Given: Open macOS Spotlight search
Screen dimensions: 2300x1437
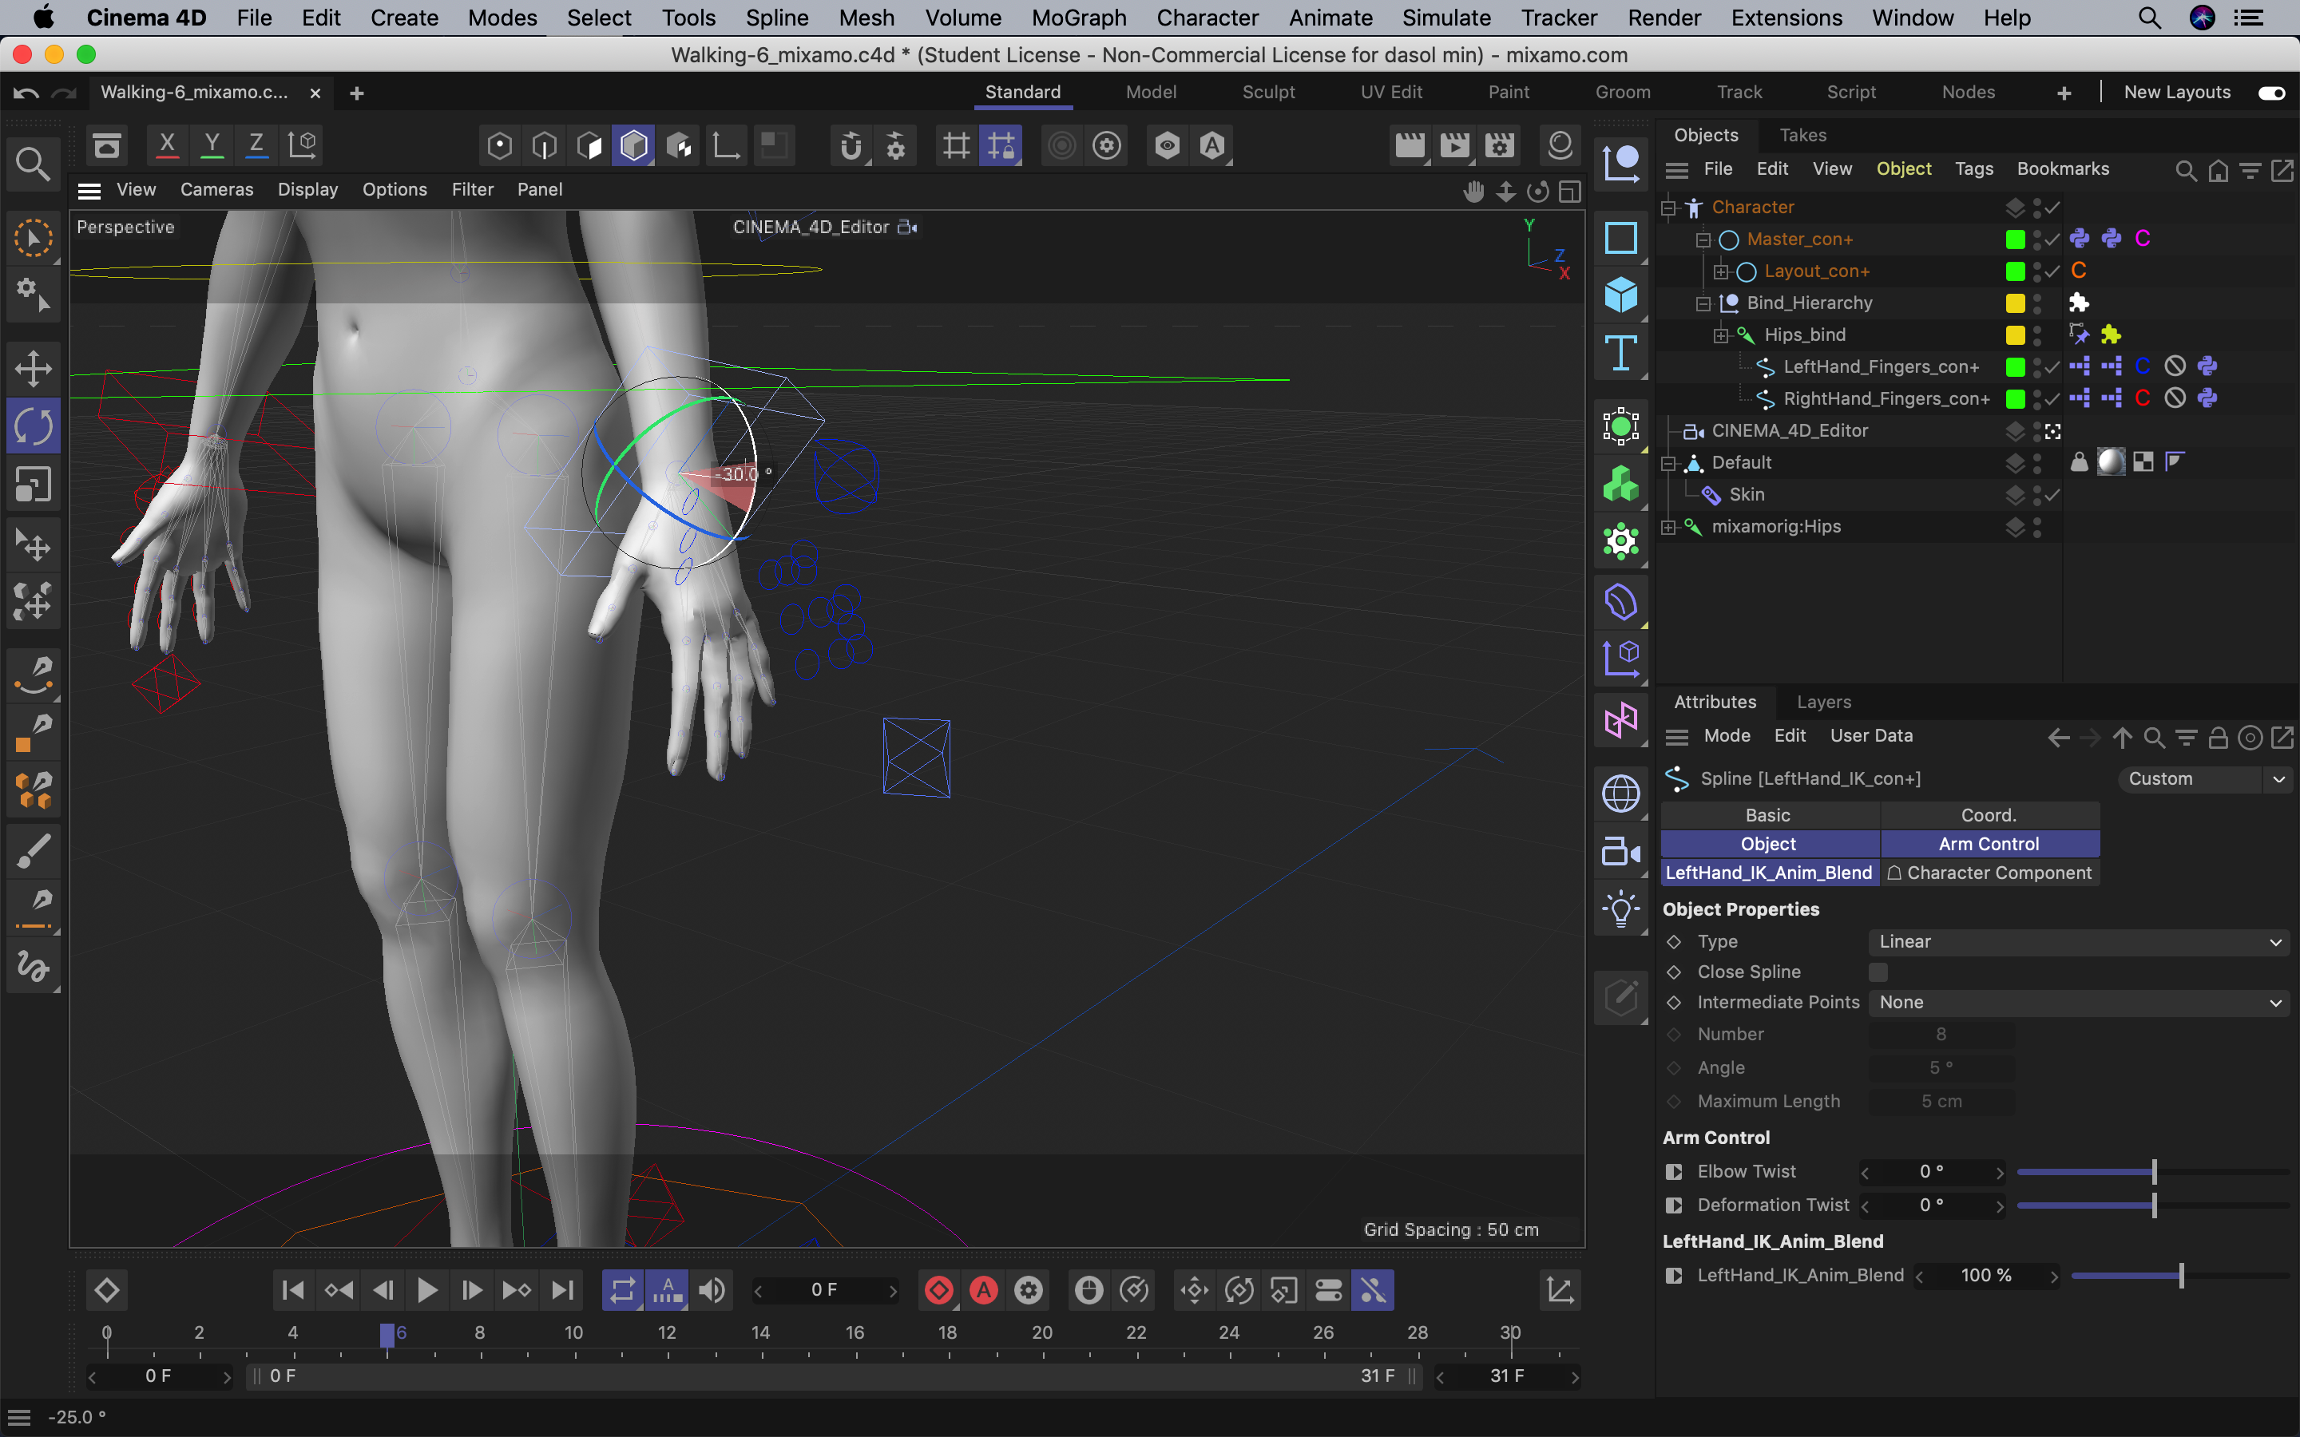Looking at the screenshot, I should (2150, 17).
